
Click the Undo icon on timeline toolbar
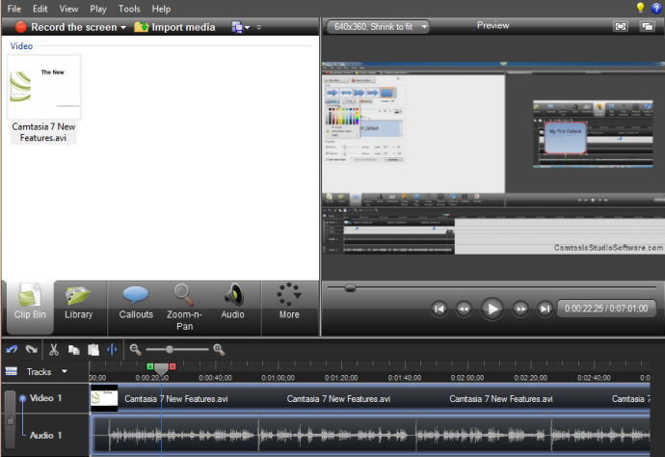coord(12,350)
